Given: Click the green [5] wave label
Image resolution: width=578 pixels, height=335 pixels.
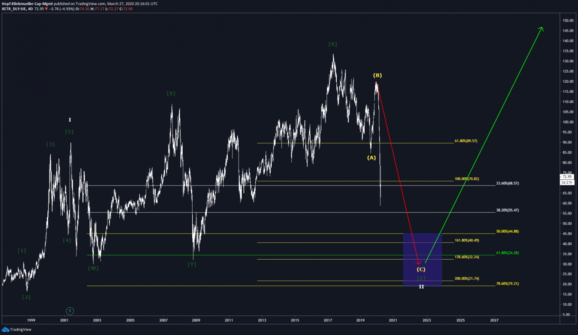Looking at the screenshot, I should click(69, 132).
